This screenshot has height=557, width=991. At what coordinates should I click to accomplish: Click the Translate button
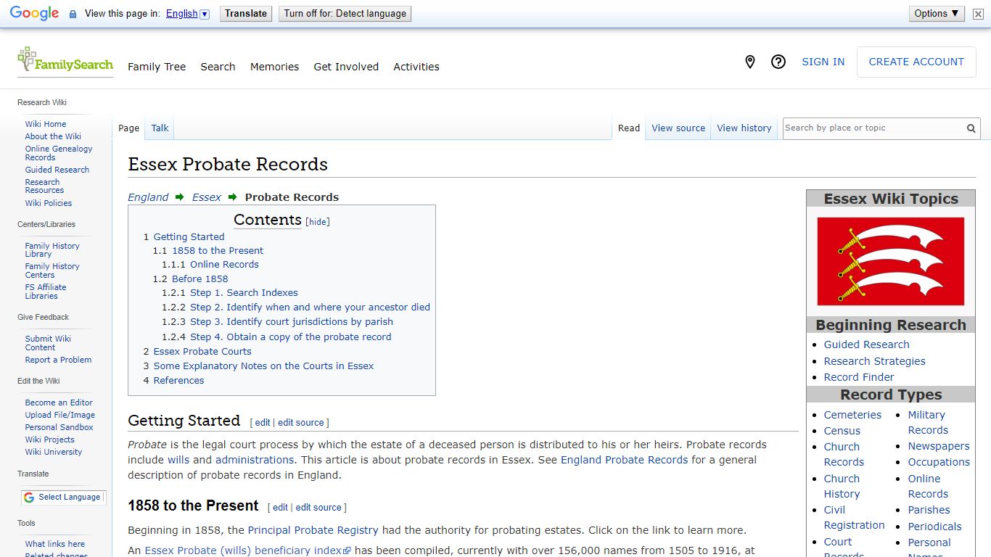pyautogui.click(x=246, y=14)
